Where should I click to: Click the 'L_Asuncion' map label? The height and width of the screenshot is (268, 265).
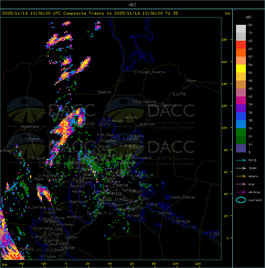pyautogui.click(x=145, y=124)
